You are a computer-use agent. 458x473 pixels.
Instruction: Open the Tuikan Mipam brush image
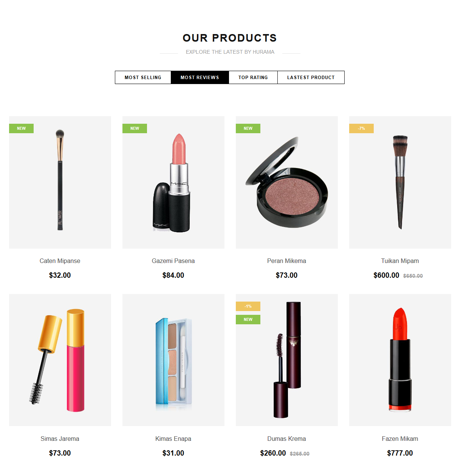(400, 182)
